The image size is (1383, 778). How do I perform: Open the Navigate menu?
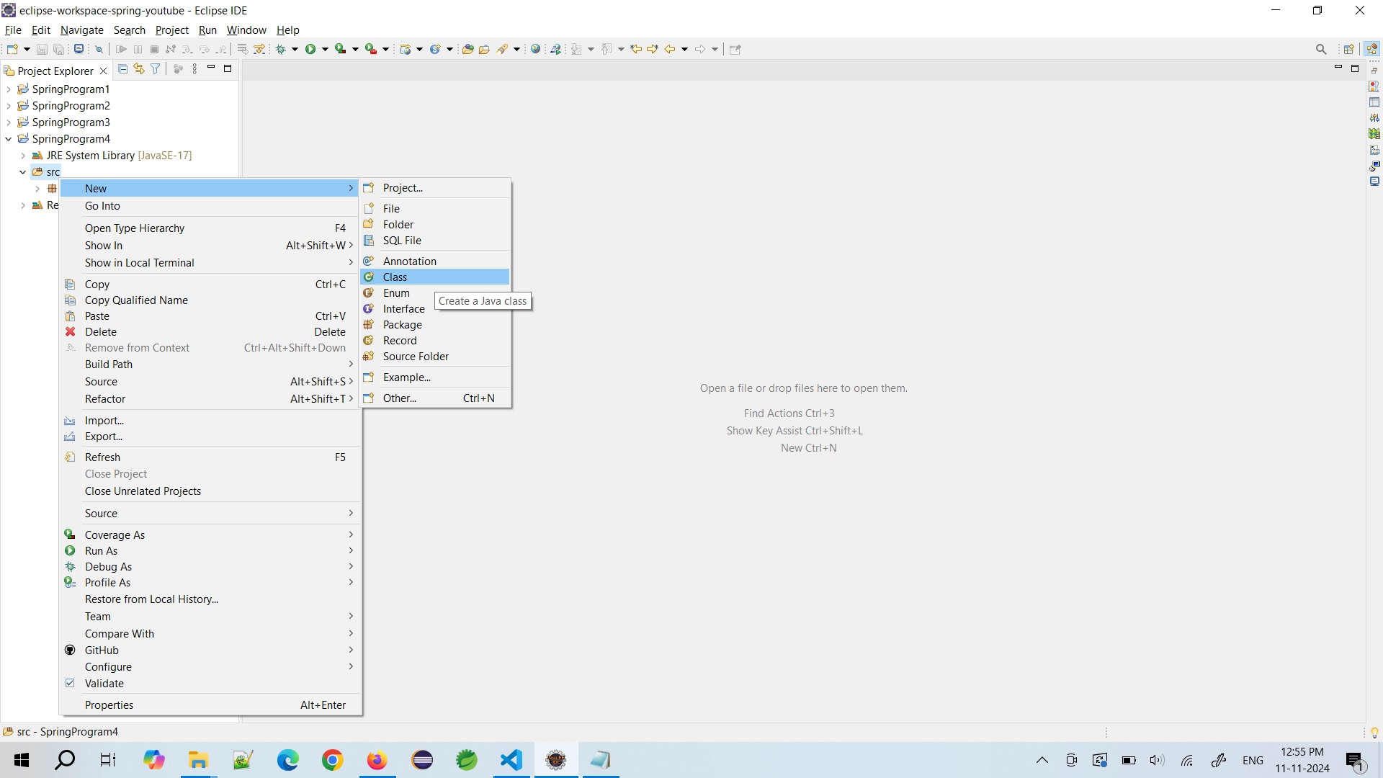(x=82, y=30)
